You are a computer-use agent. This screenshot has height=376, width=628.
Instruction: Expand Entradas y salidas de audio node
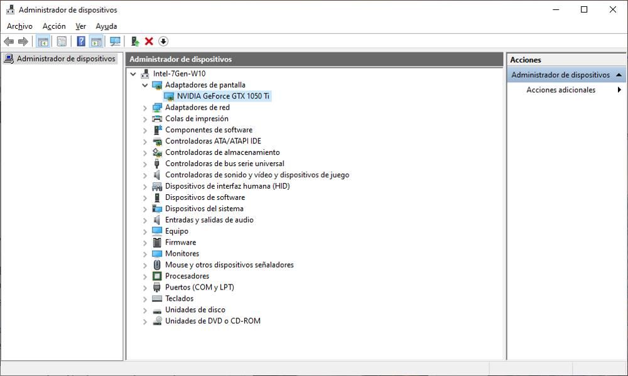click(145, 220)
